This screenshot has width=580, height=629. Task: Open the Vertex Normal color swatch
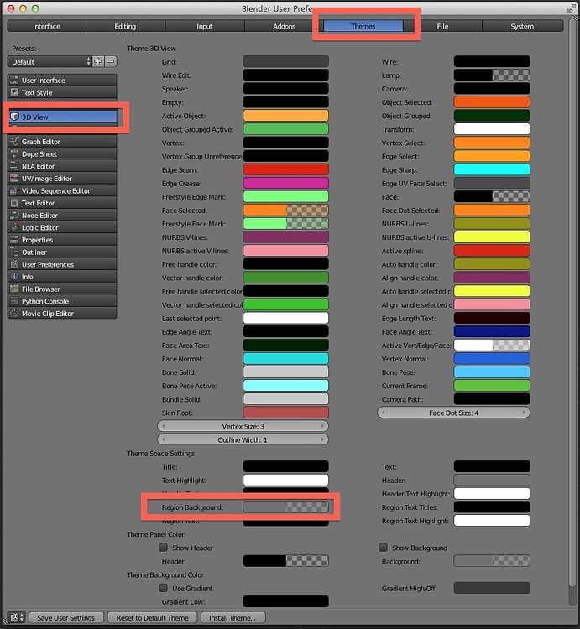492,359
